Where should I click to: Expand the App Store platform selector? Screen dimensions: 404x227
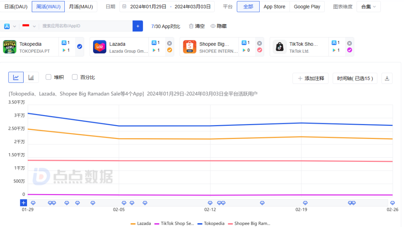coord(10,26)
